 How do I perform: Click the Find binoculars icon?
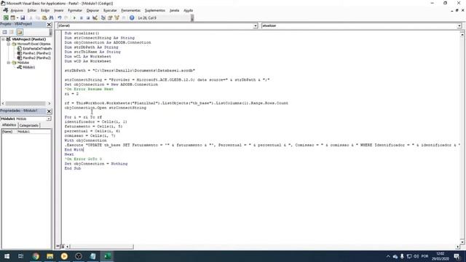point(51,17)
